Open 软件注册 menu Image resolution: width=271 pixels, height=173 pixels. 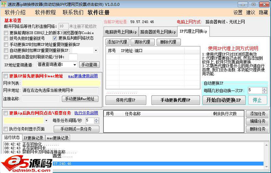[98, 12]
